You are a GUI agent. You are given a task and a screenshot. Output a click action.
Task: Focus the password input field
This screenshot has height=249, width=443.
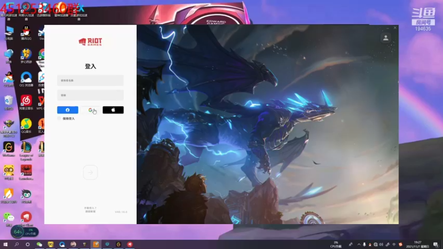90,95
